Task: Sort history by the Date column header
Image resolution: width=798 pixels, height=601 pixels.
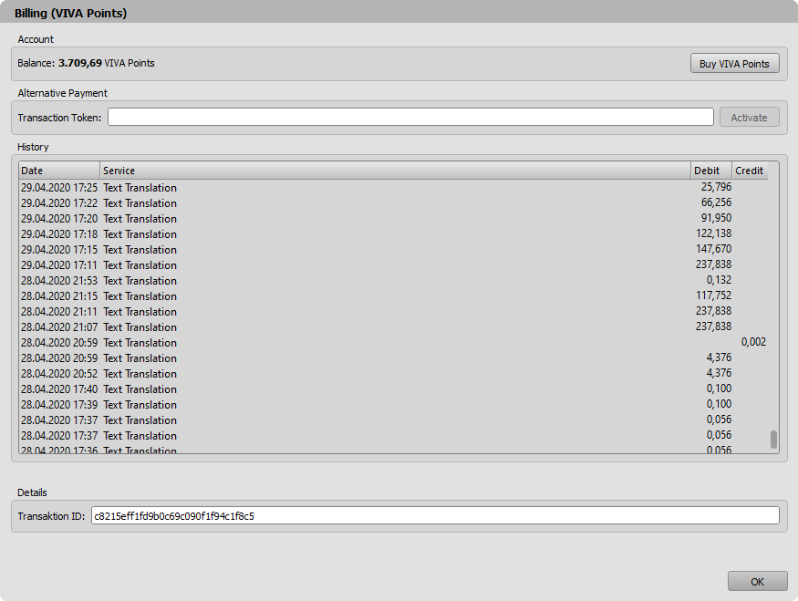Action: 59,171
